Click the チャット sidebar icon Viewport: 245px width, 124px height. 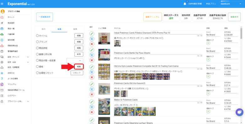2,17
